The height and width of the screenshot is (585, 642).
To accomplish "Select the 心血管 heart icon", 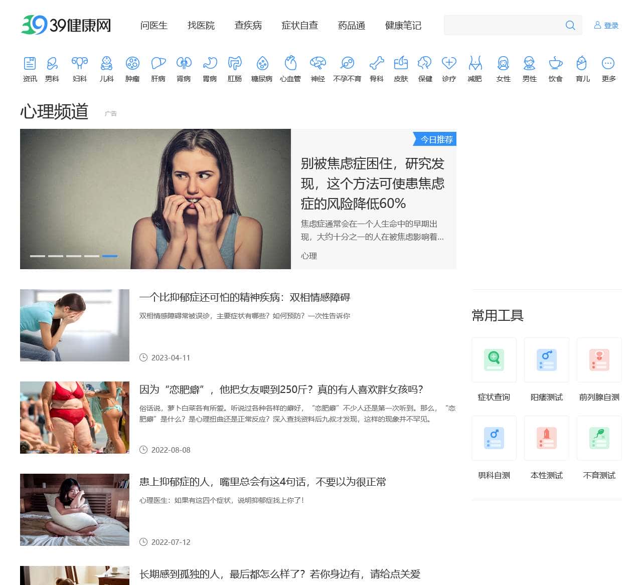I will coord(290,64).
